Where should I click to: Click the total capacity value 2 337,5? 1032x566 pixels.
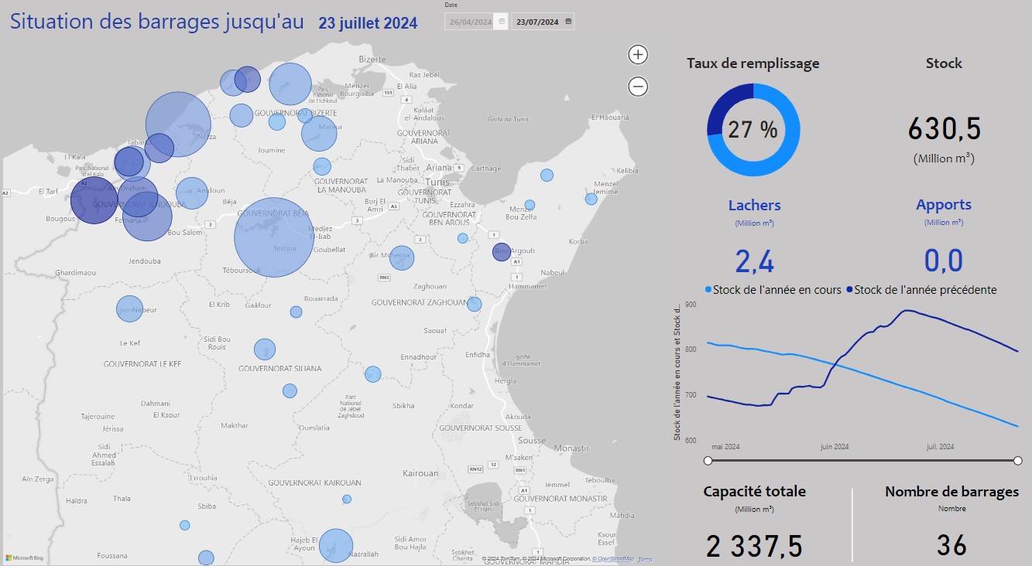pos(754,546)
